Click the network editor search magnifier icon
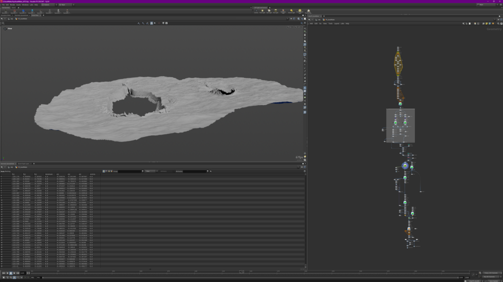Viewport: 503px width, 282px height. 498,23
